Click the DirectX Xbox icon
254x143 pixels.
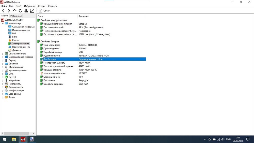(x=6, y=77)
